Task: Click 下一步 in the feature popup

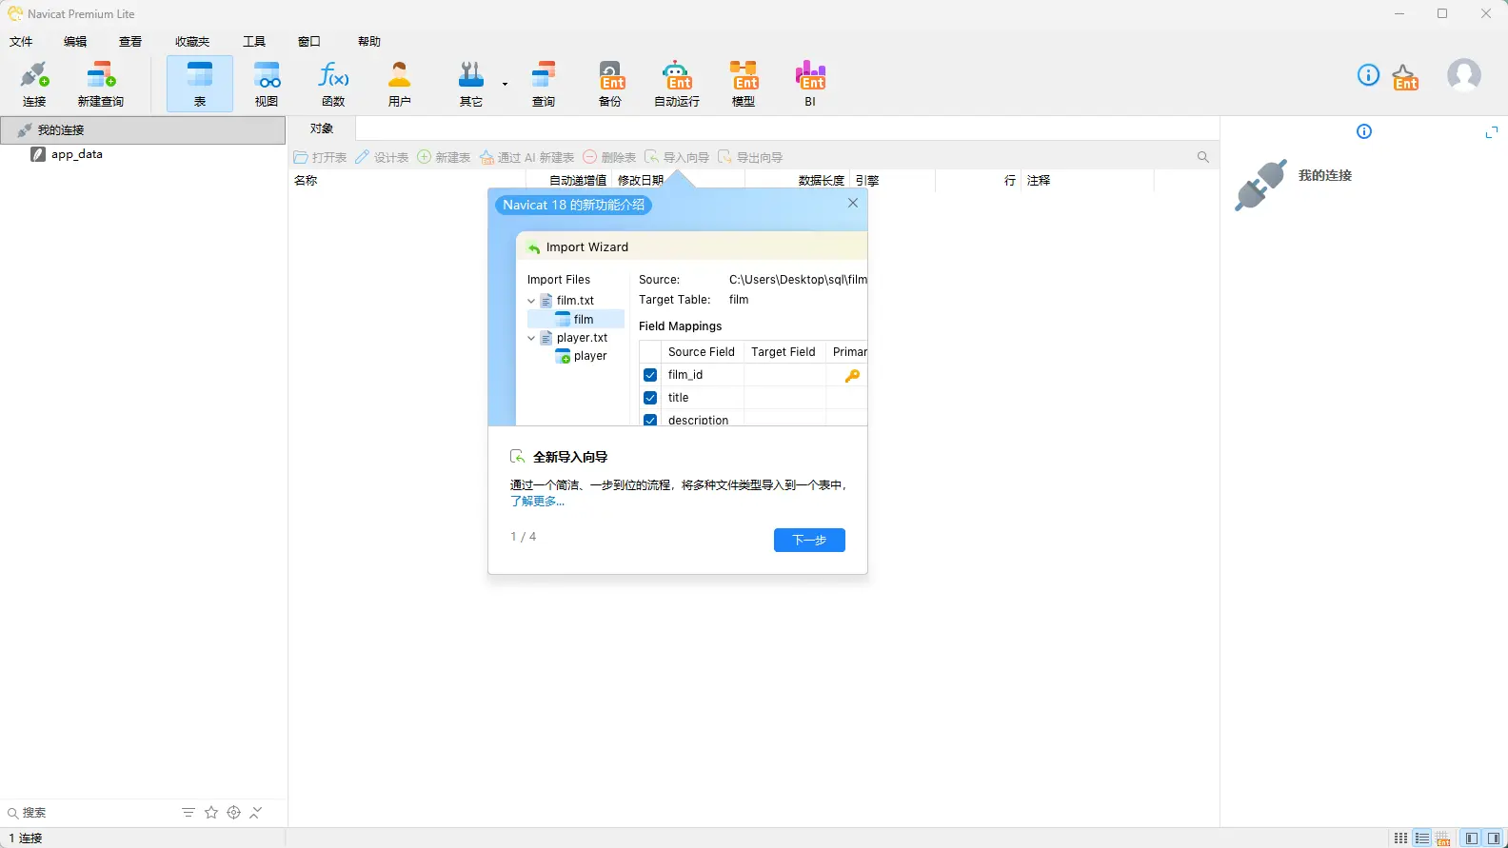Action: click(x=809, y=540)
